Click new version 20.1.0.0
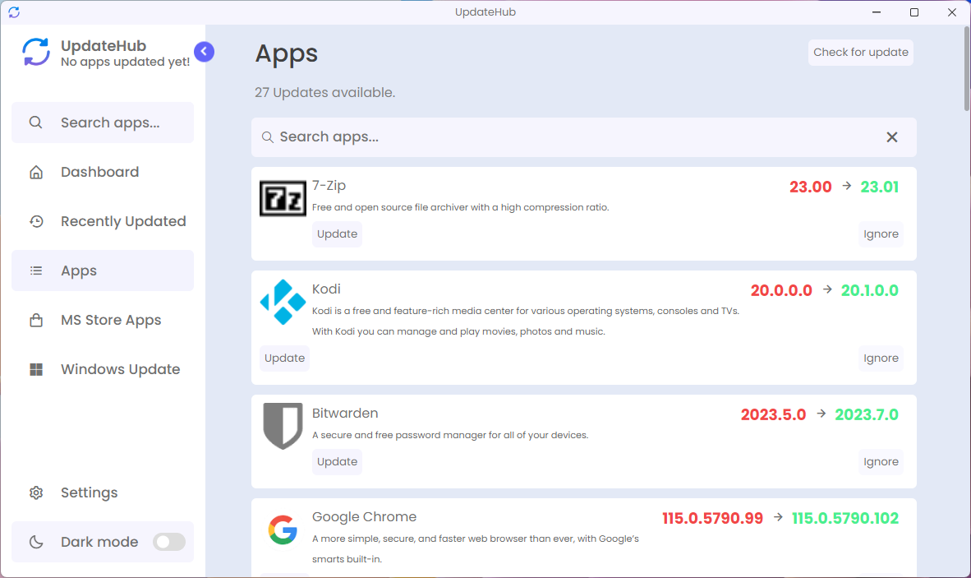971x578 pixels. point(869,290)
